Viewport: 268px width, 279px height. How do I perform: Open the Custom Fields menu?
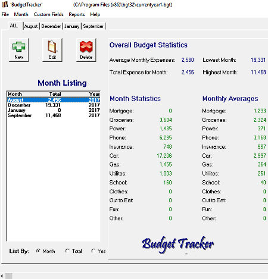pos(49,14)
